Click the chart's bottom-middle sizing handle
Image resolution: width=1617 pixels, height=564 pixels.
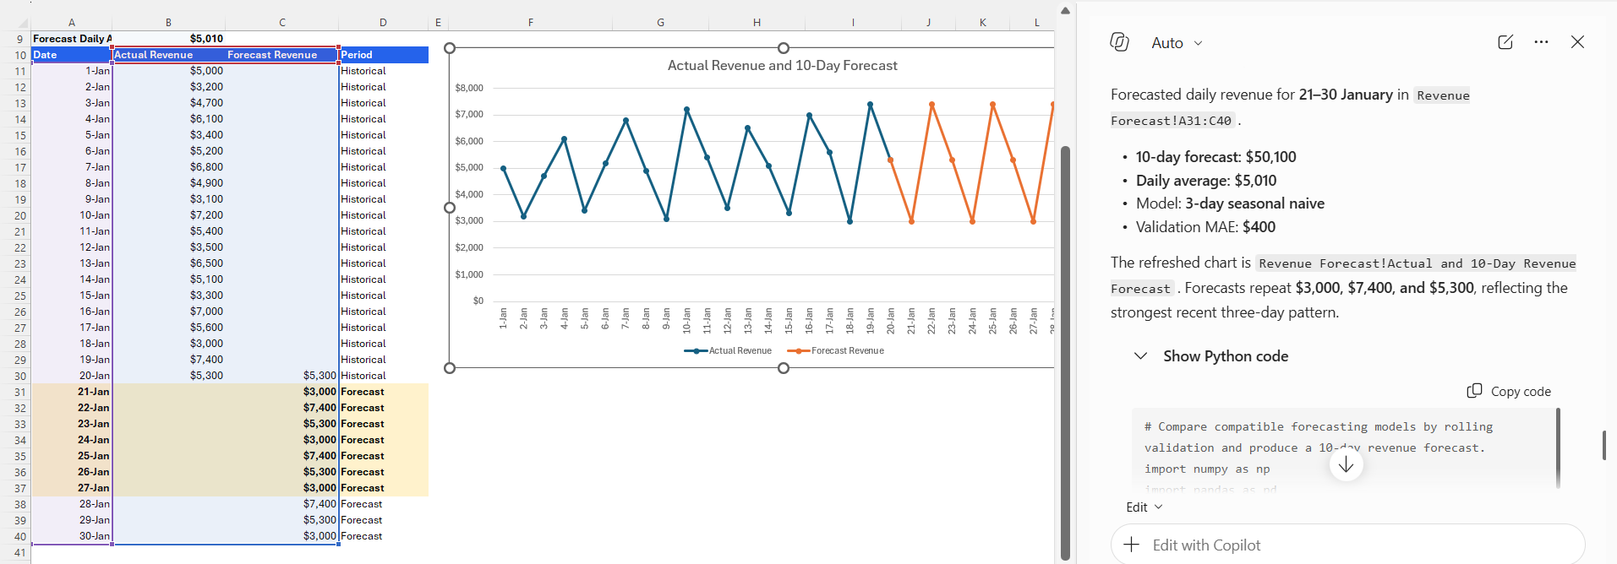[784, 368]
